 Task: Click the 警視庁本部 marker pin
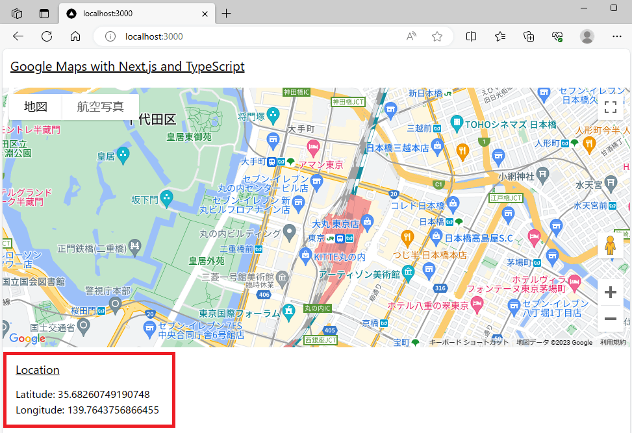coord(115,306)
